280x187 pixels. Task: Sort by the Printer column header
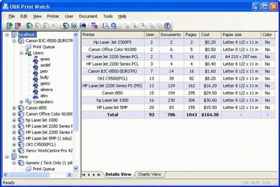(x=113, y=35)
